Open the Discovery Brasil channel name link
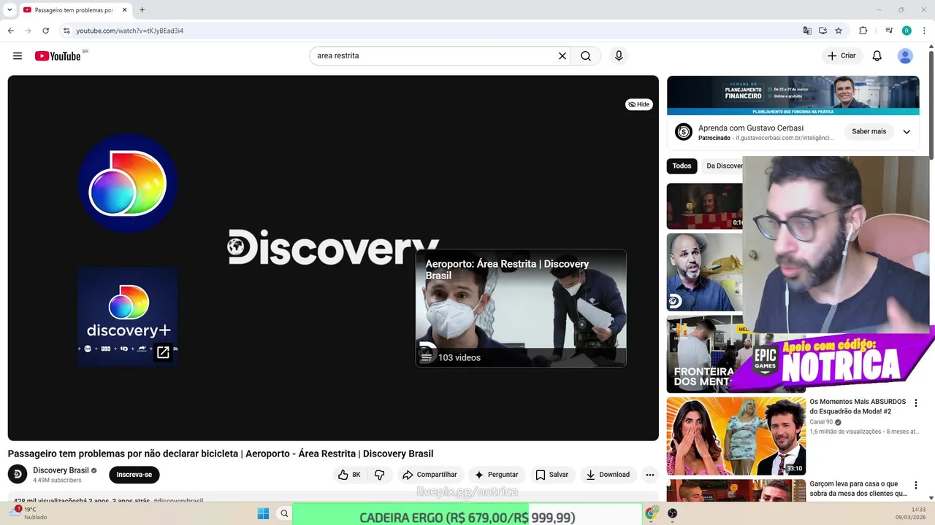935x525 pixels. coord(61,470)
